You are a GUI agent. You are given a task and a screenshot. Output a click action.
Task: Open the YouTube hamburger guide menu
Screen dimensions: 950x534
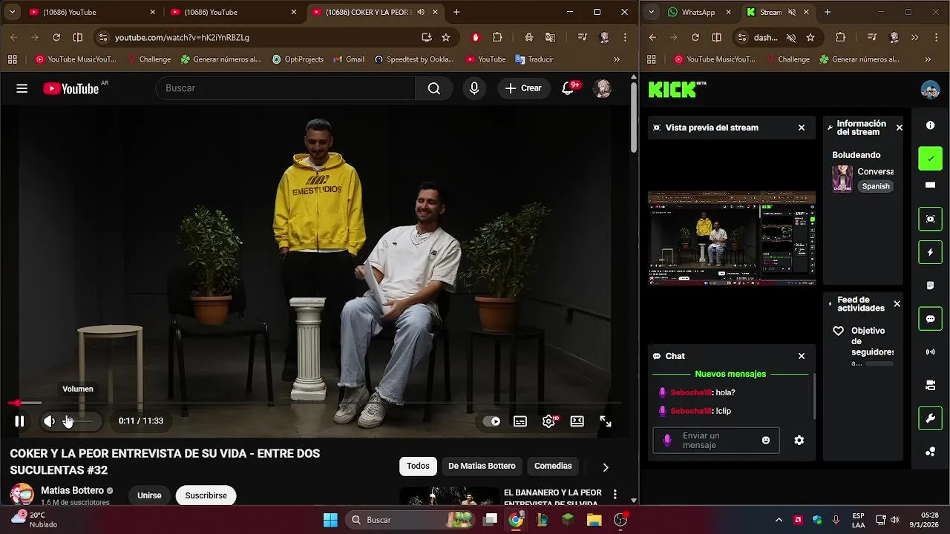(22, 88)
